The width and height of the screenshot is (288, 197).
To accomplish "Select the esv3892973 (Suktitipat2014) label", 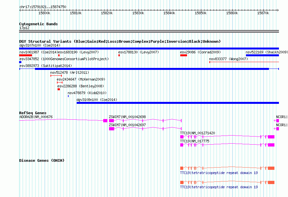I will point(46,66).
